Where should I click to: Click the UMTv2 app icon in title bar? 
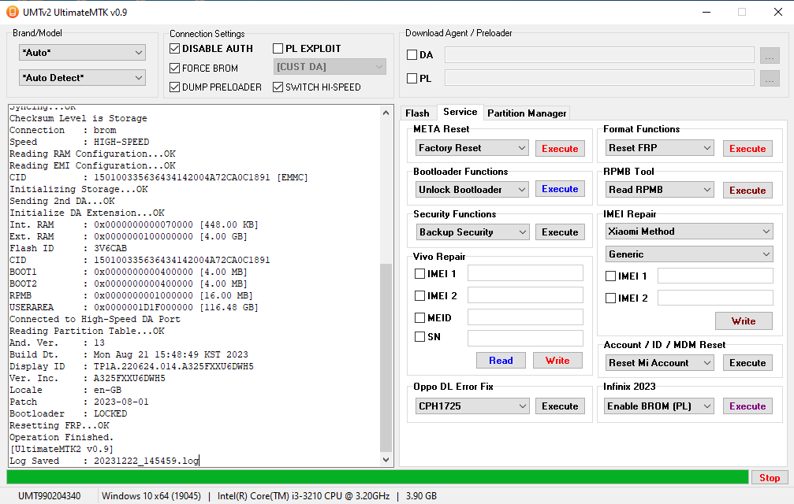pos(12,12)
